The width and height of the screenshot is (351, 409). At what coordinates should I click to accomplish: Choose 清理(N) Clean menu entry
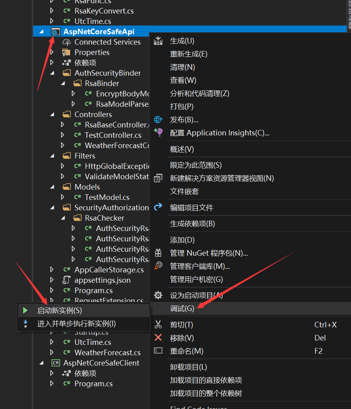click(x=182, y=67)
